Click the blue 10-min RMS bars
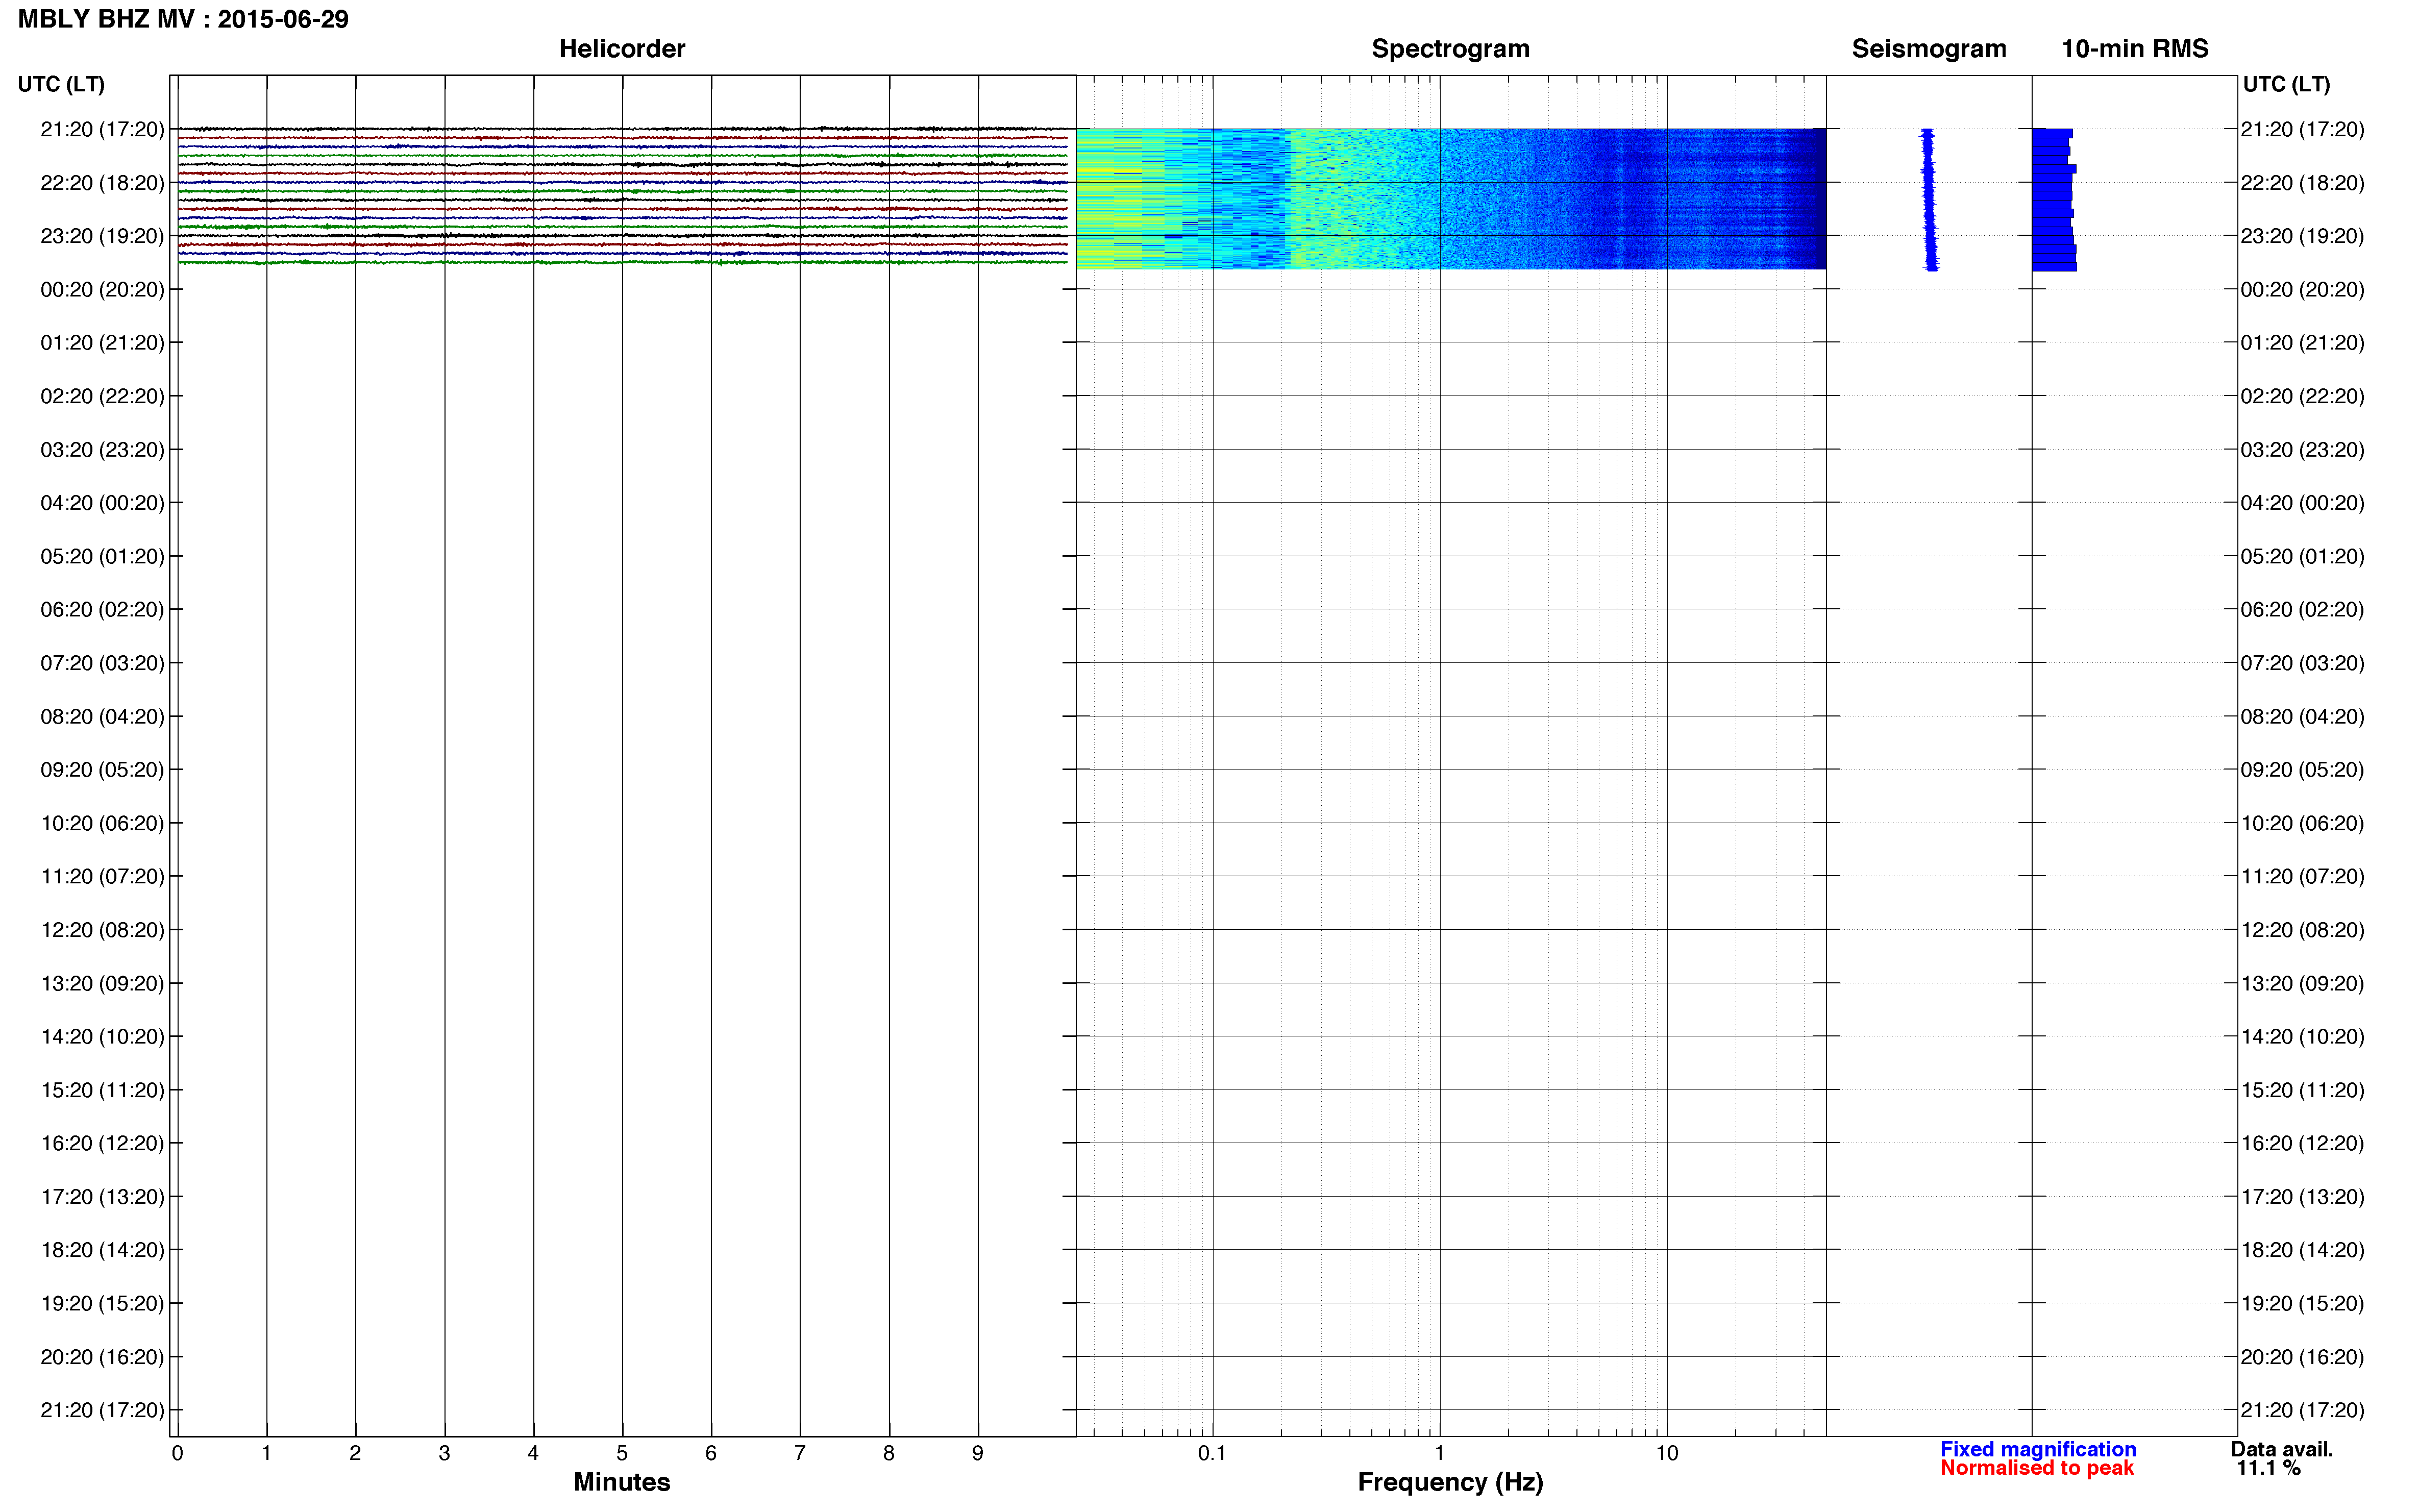This screenshot has width=2419, height=1512. (x=2054, y=199)
